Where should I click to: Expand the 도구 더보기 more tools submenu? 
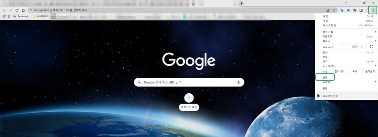(346, 66)
